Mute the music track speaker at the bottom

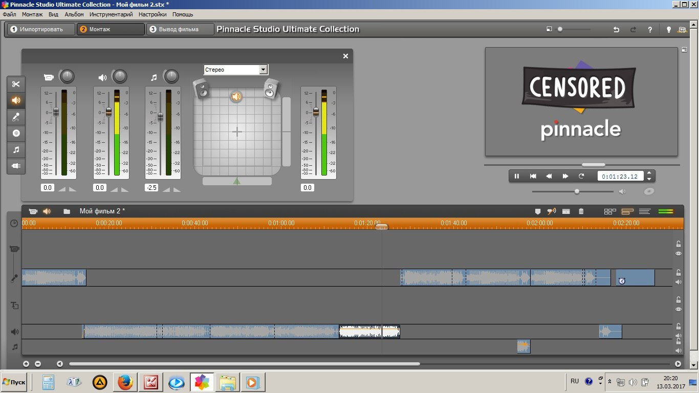(x=679, y=351)
